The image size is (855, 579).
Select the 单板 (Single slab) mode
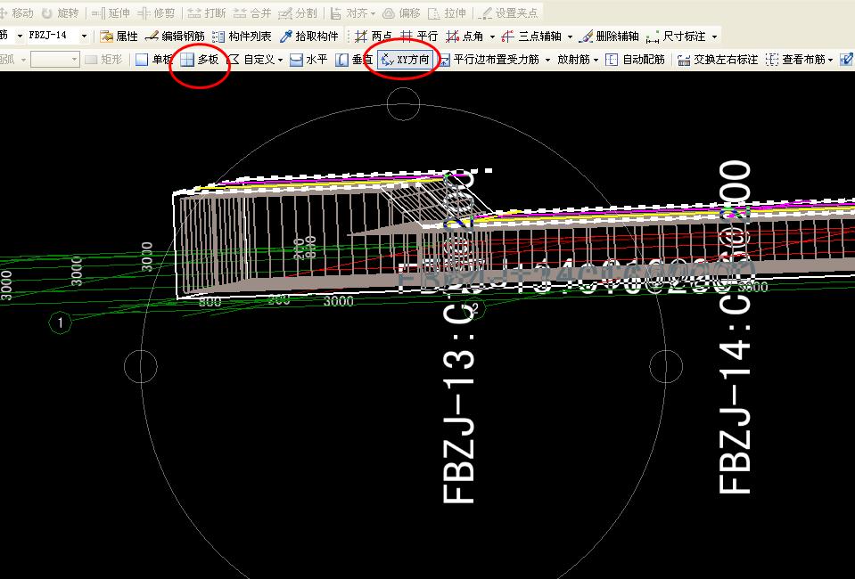(153, 60)
